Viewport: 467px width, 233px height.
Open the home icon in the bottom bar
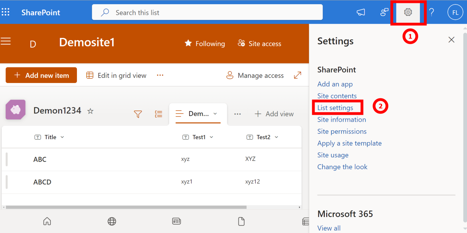tap(47, 221)
